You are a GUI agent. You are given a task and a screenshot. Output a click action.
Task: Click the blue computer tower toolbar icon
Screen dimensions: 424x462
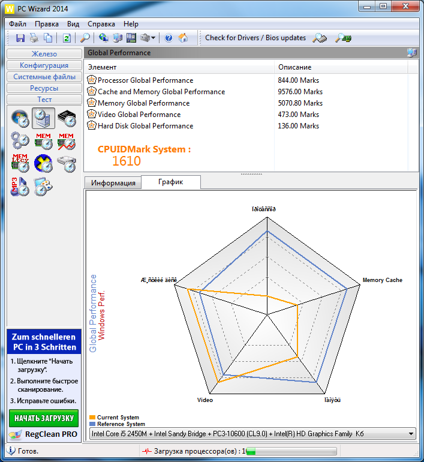(118, 38)
